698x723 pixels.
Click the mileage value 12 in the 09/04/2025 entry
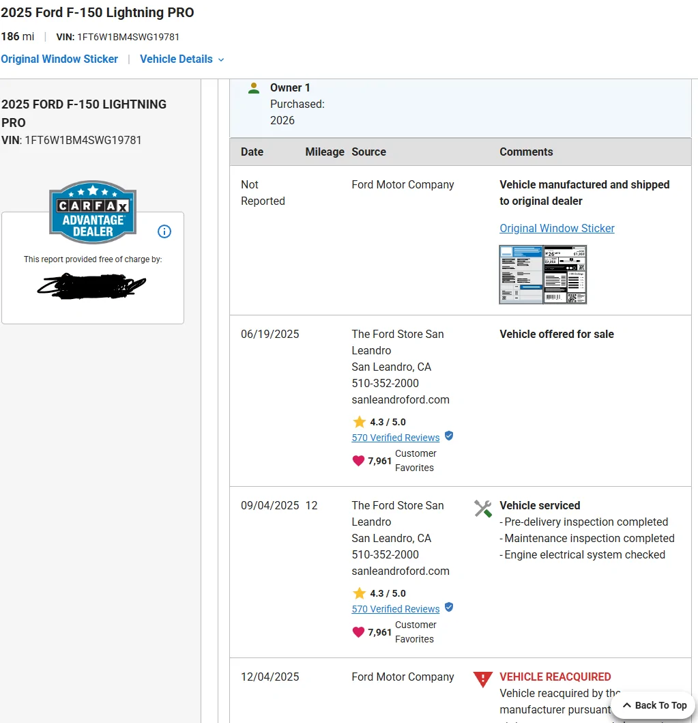point(311,505)
